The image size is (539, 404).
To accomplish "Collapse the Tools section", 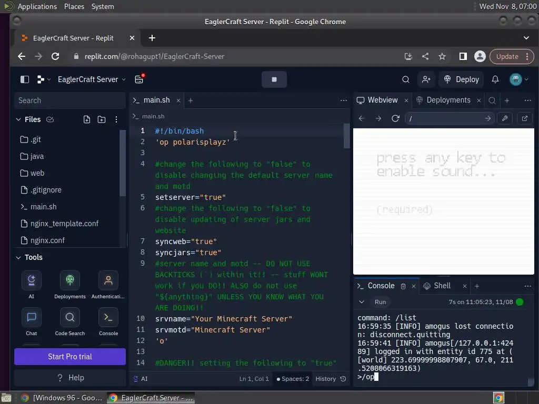I will click(x=18, y=257).
